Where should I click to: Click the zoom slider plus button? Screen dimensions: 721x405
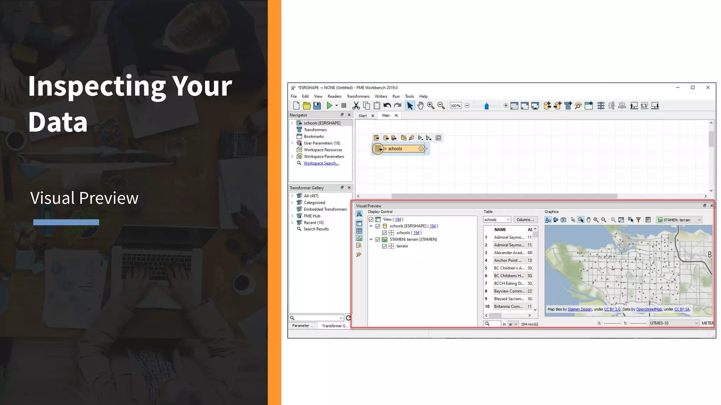506,106
